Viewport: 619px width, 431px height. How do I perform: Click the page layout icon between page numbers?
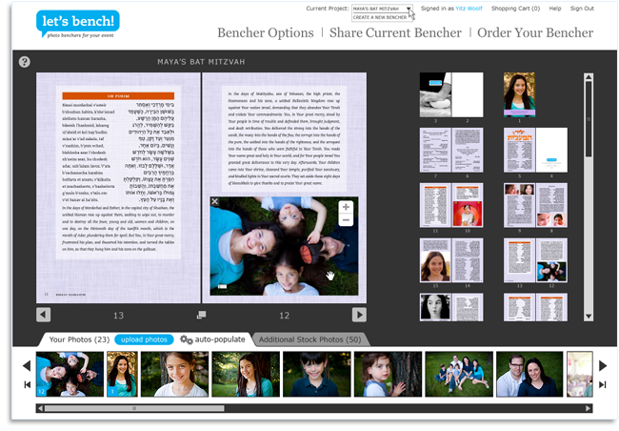[201, 315]
